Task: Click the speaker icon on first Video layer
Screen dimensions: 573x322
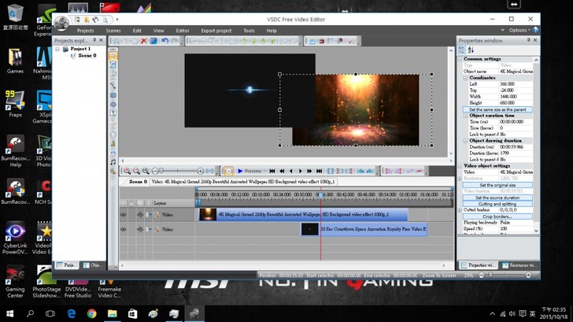Action: tap(139, 214)
